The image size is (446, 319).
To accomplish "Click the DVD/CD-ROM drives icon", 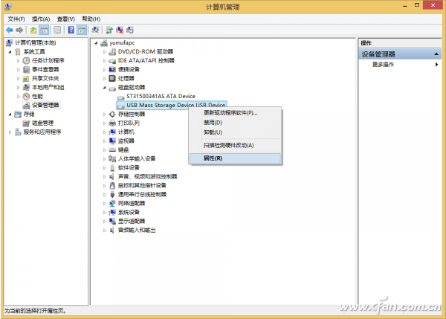I will 112,51.
